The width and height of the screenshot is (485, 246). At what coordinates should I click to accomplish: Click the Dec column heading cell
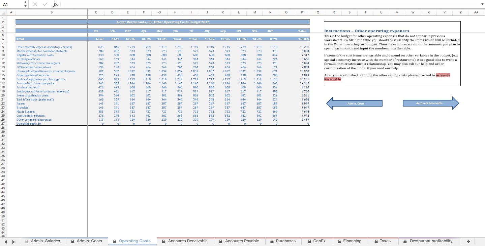[x=270, y=31]
